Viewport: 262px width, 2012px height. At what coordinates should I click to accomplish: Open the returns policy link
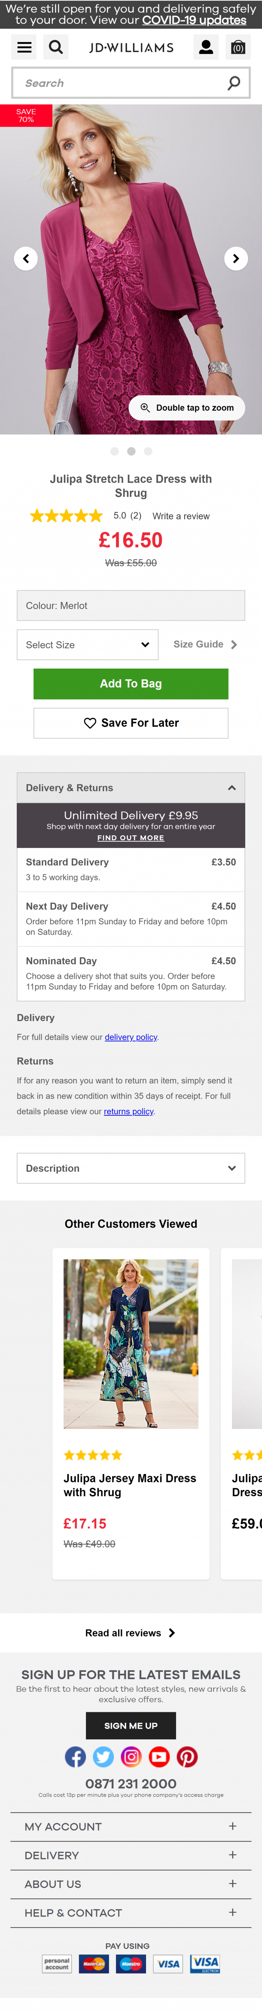(x=129, y=1111)
